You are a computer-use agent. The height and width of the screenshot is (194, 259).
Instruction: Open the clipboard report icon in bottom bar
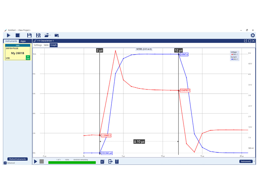coord(117,161)
